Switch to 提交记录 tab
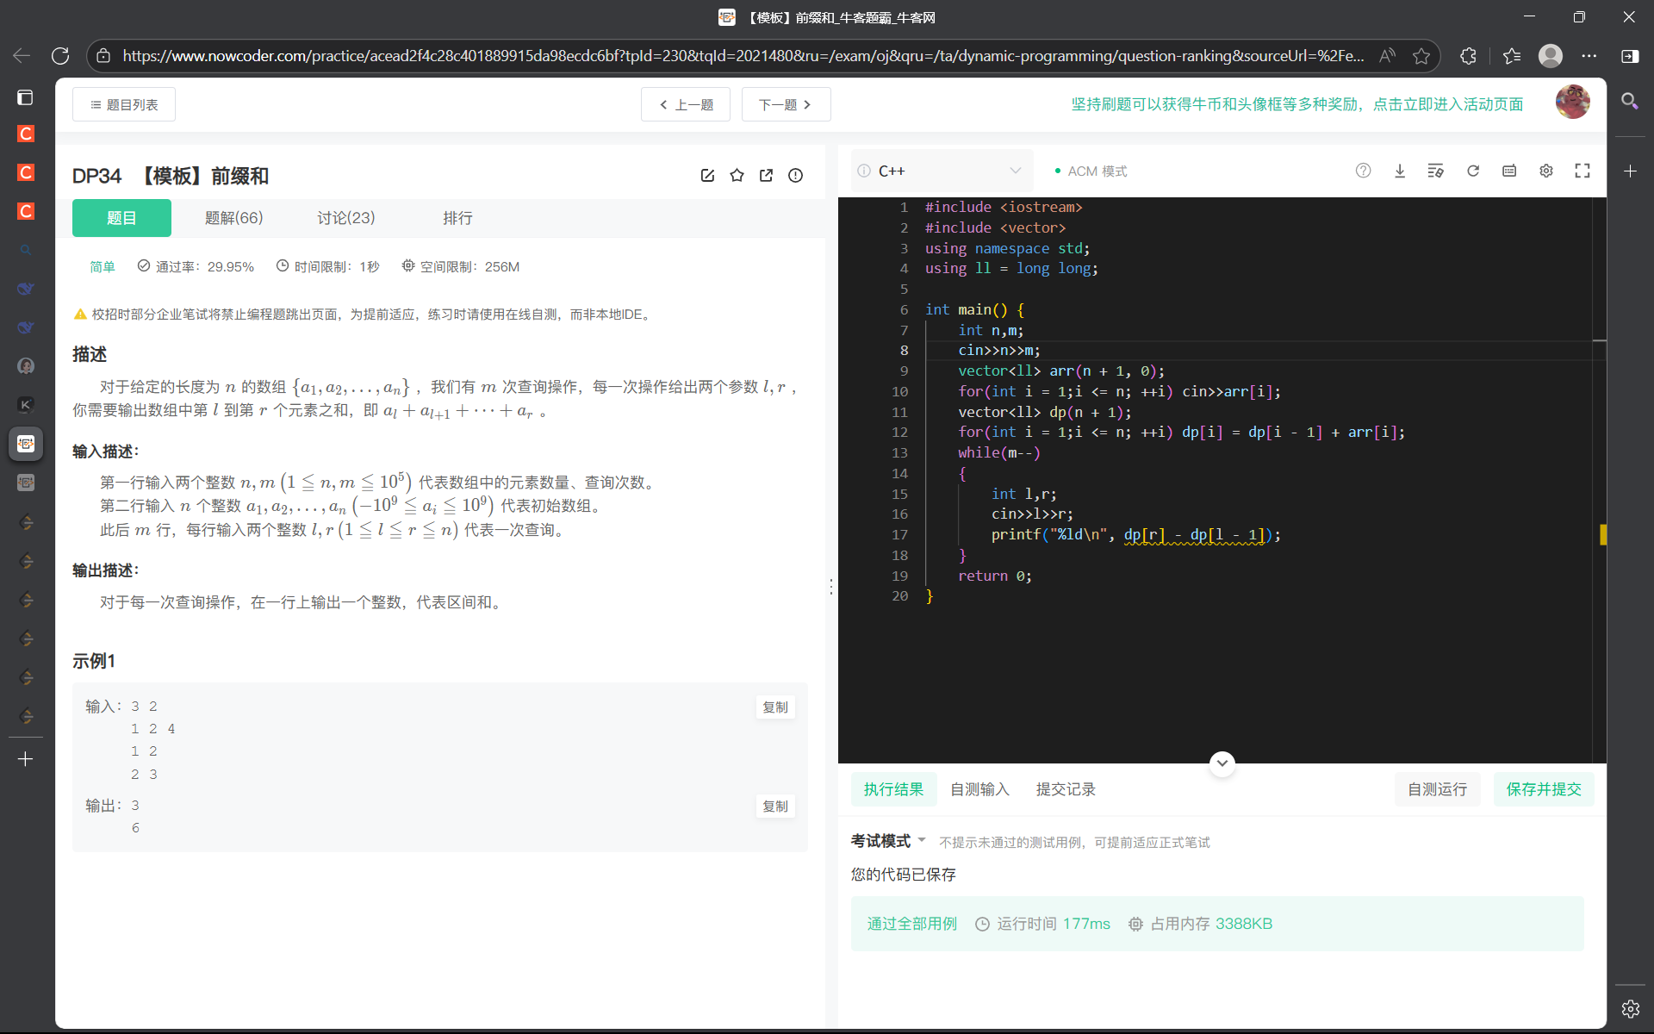 pyautogui.click(x=1066, y=789)
